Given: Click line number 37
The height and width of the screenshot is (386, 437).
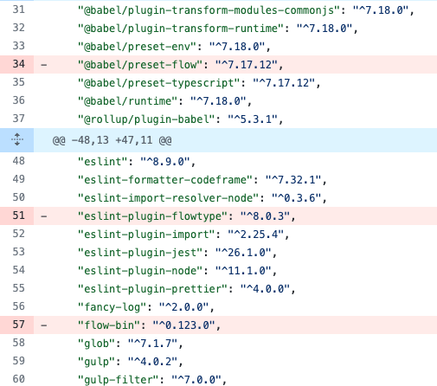Looking at the screenshot, I should pyautogui.click(x=18, y=119).
